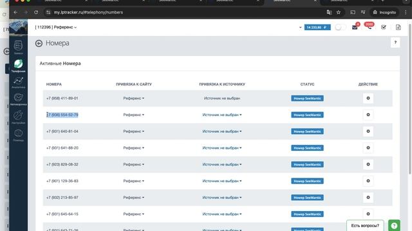Open settings gear for +7 (936) 554-52-79
Viewport: 412px width, 231px height.
tap(368, 115)
